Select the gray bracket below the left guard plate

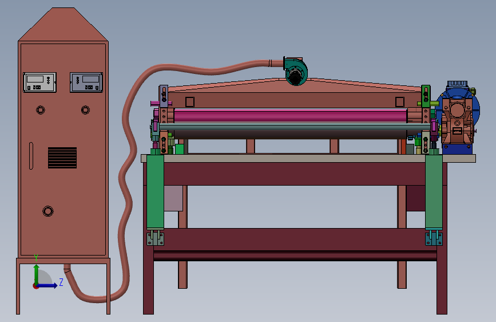click(x=155, y=238)
